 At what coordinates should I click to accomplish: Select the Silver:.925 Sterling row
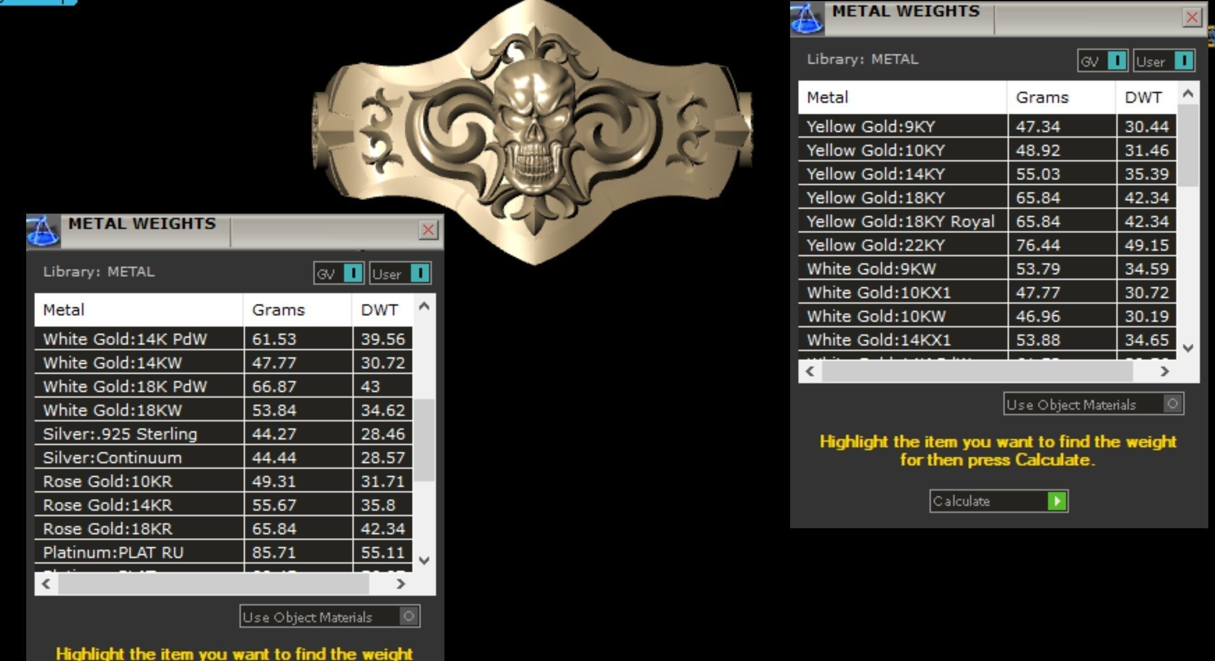click(120, 434)
